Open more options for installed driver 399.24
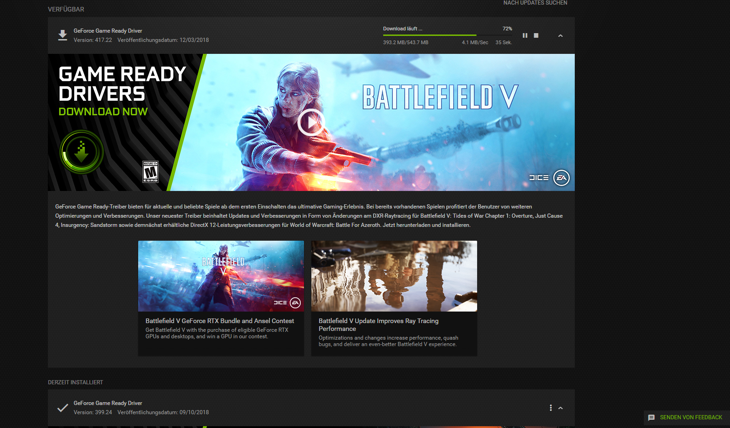 pos(551,408)
